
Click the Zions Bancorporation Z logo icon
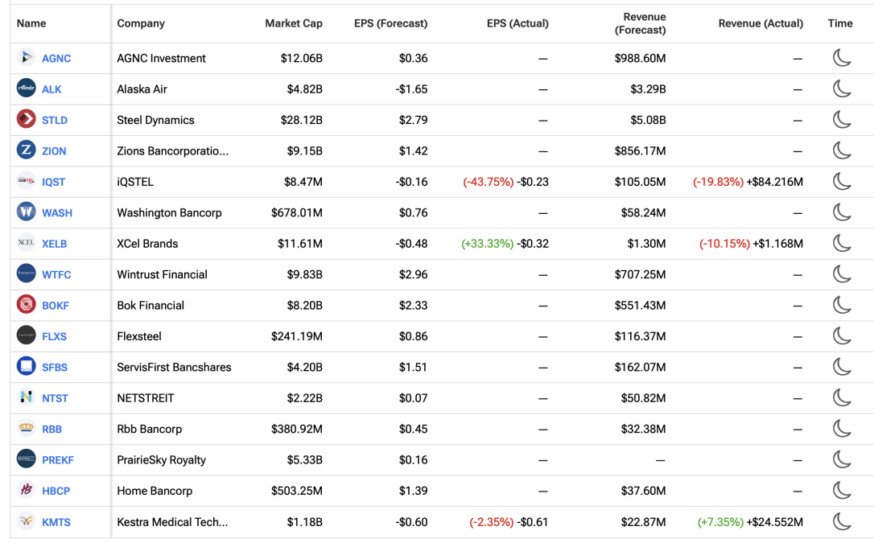[27, 150]
